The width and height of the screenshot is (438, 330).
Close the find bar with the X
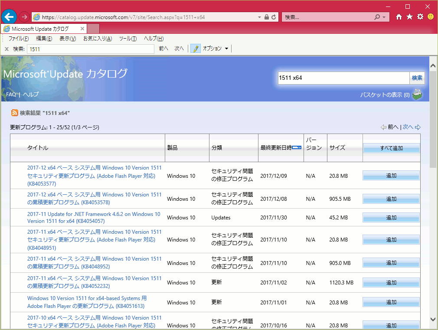(7, 49)
